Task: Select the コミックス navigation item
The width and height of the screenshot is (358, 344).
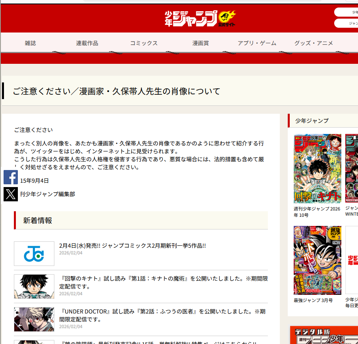Action: (x=144, y=43)
